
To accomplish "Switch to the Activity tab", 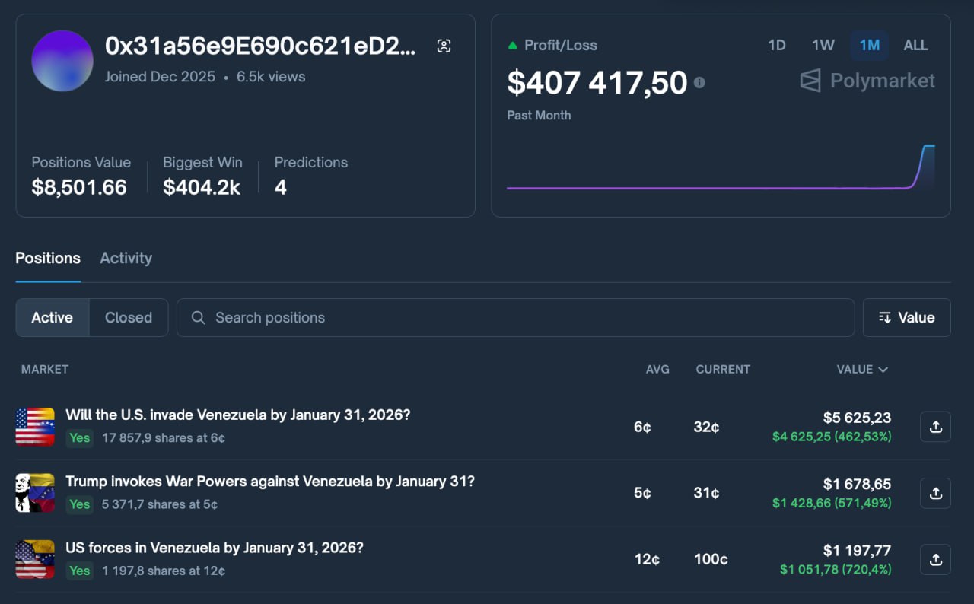I will point(126,259).
